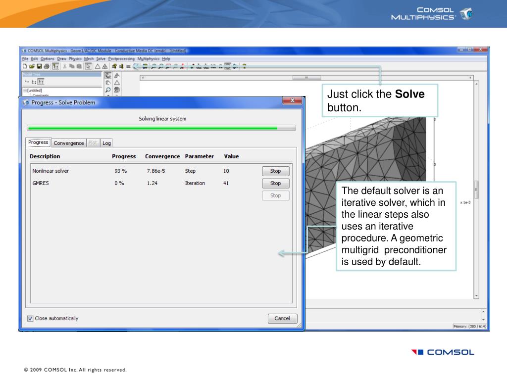Open the Physics menu
The width and height of the screenshot is (507, 380).
coord(75,59)
